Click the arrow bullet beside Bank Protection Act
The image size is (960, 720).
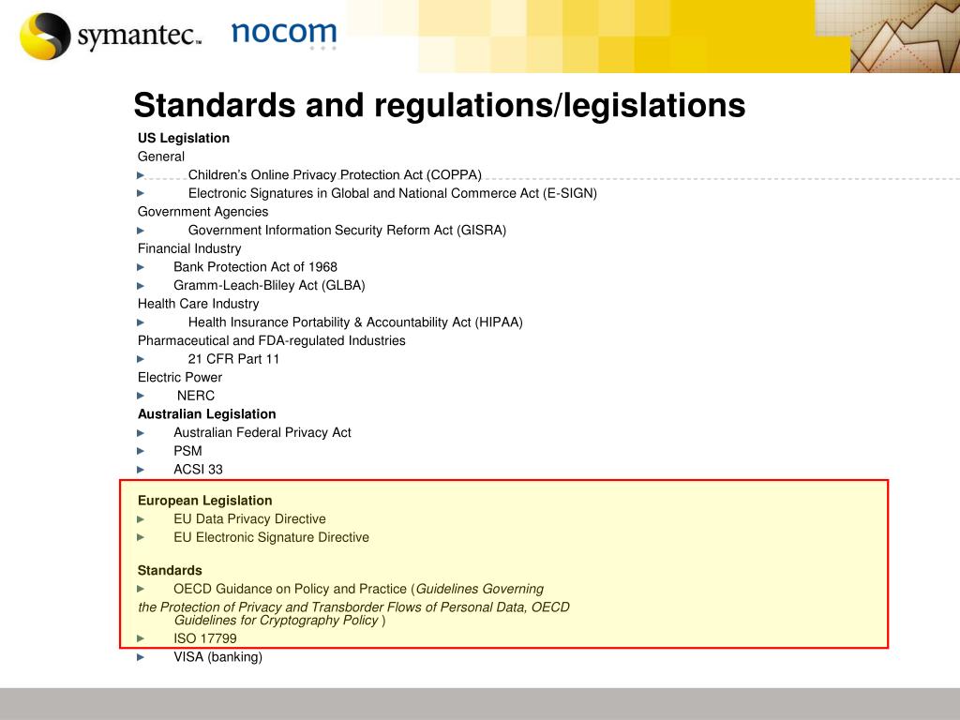point(141,267)
